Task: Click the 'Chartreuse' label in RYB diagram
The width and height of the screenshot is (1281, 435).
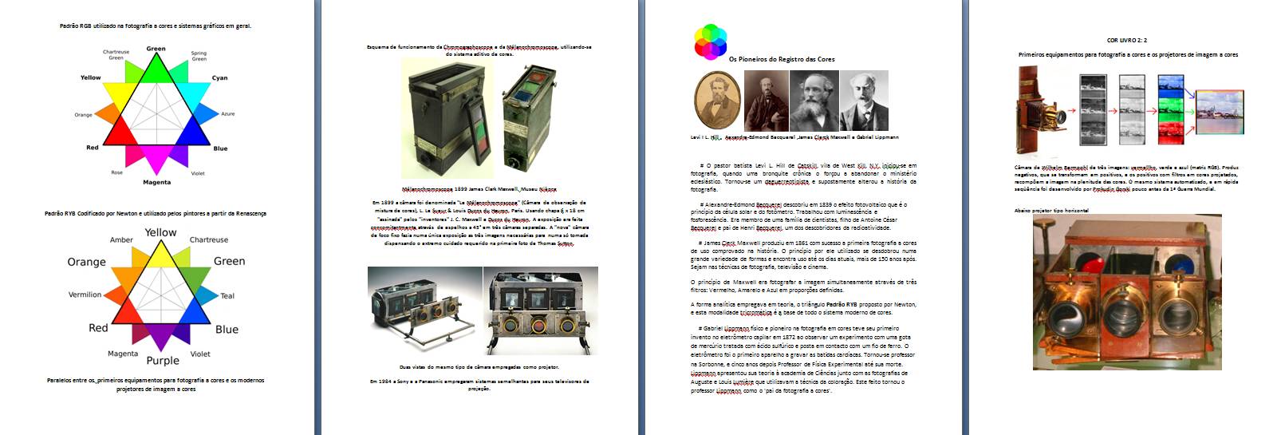Action: point(209,239)
